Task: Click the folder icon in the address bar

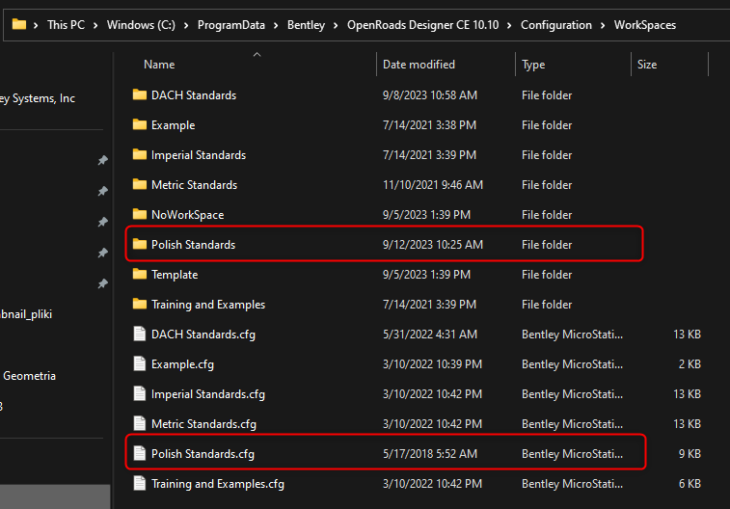Action: [19, 24]
